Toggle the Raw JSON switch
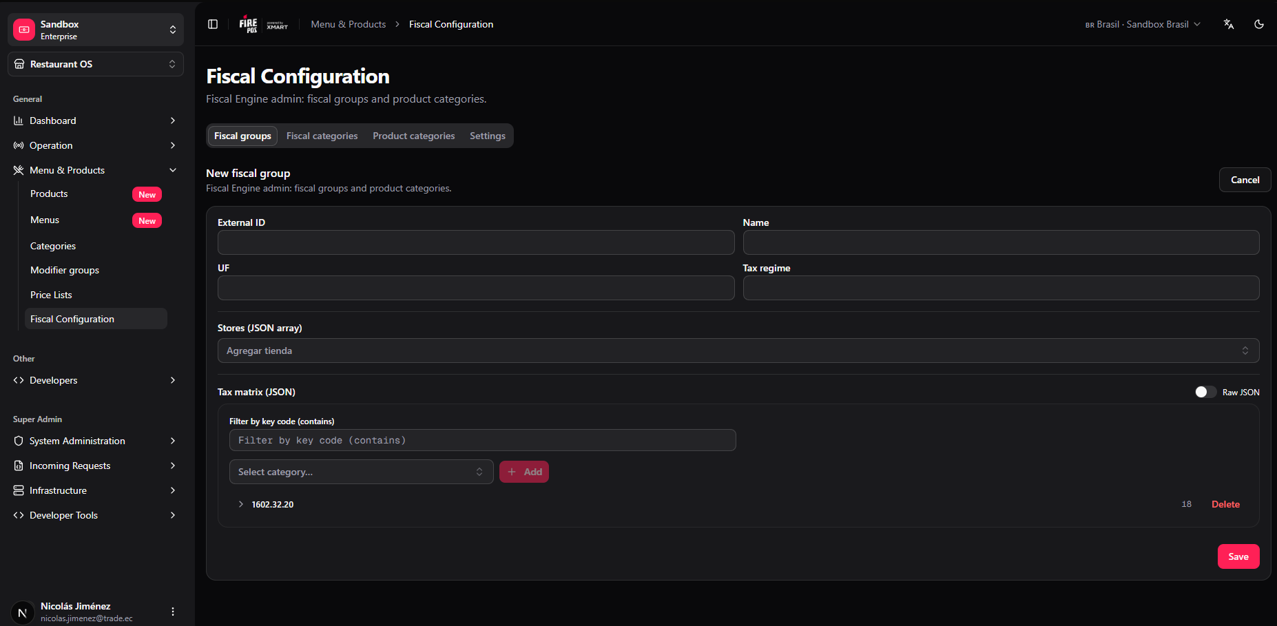Image resolution: width=1277 pixels, height=626 pixels. [1205, 392]
